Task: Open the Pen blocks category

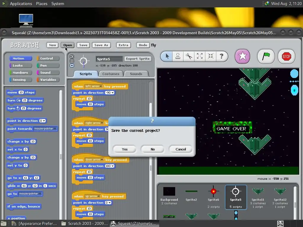Action: [48, 65]
